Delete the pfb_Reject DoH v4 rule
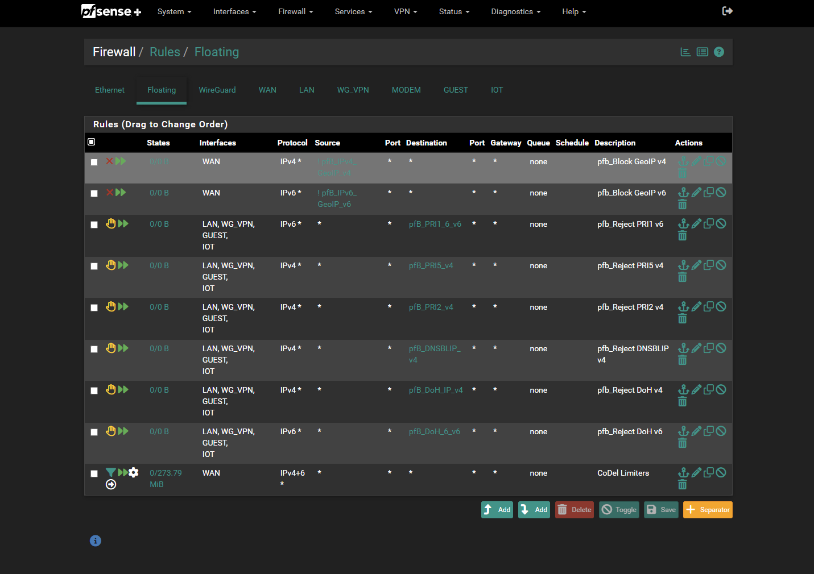The width and height of the screenshot is (814, 574). pos(683,401)
